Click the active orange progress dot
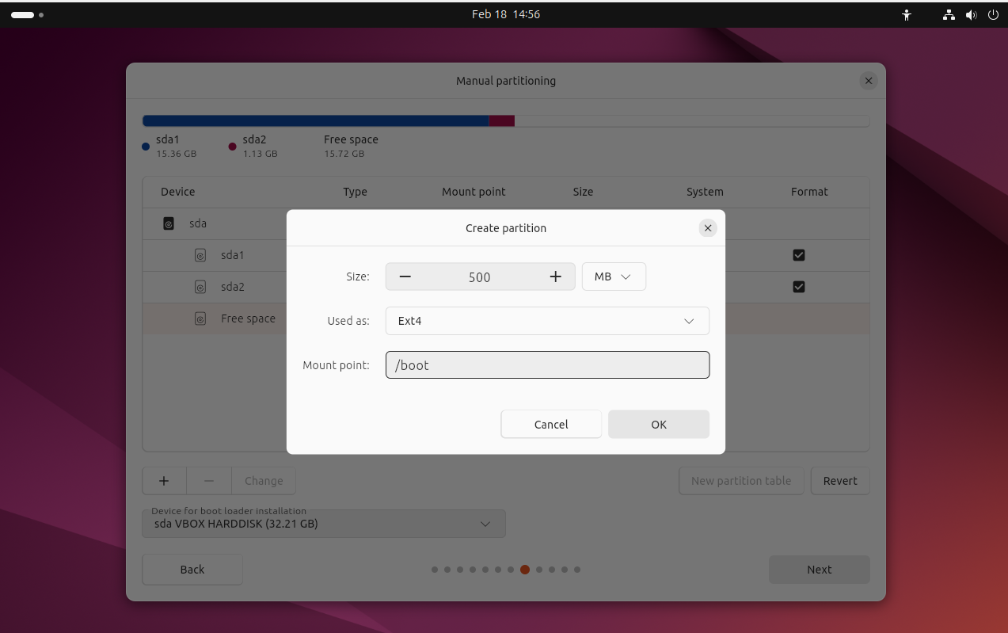Viewport: 1008px width, 633px height. pyautogui.click(x=525, y=570)
